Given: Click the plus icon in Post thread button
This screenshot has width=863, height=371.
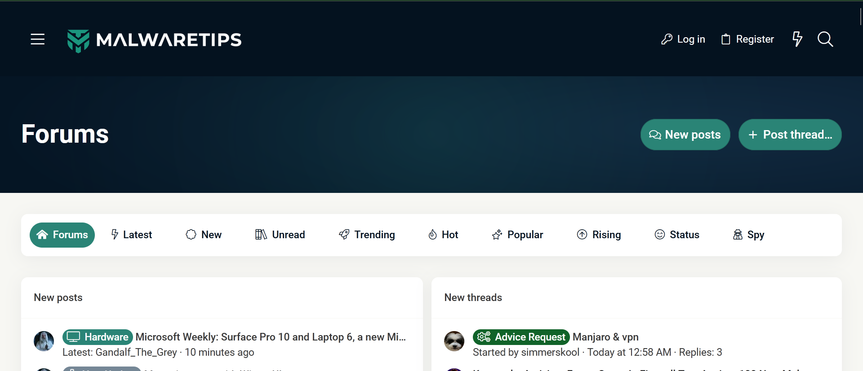Looking at the screenshot, I should (753, 135).
